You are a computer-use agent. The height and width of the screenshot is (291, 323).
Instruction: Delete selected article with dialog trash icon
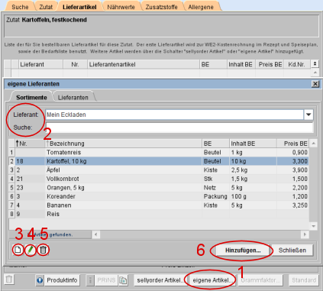pos(44,250)
